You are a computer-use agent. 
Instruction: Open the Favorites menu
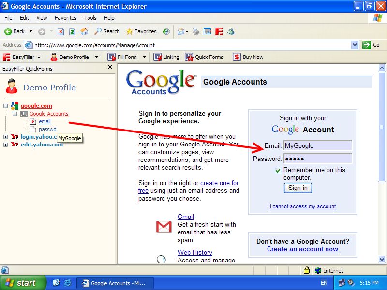[66, 18]
